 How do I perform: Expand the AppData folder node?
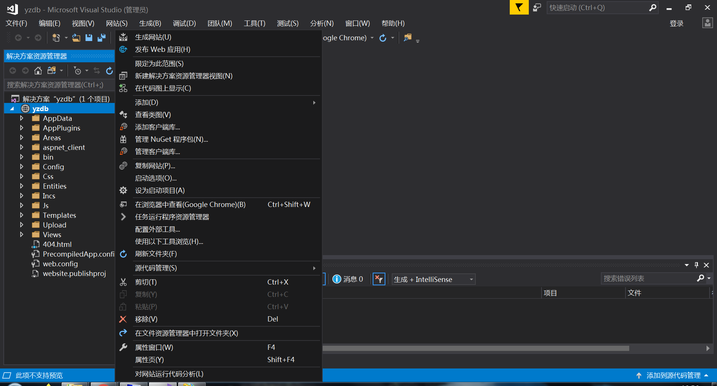(22, 118)
